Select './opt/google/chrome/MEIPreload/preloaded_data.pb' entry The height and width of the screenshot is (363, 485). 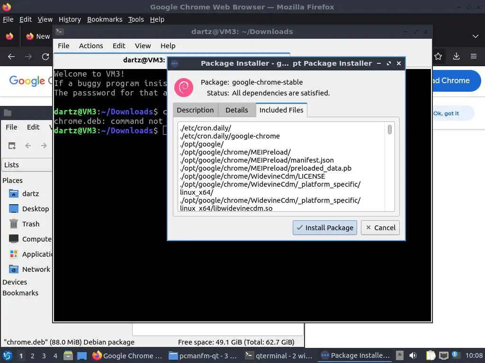click(266, 168)
